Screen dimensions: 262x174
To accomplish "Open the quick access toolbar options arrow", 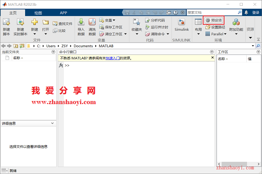I will coord(183,13).
